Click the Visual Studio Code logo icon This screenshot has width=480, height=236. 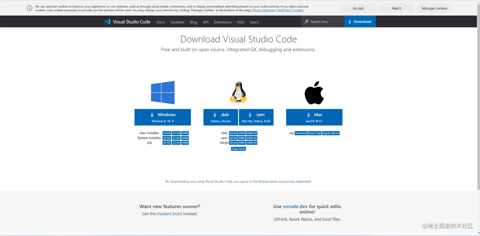click(107, 22)
